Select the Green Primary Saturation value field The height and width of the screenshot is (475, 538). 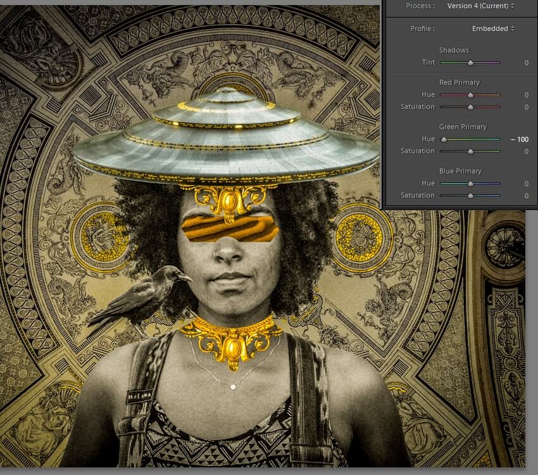click(527, 151)
